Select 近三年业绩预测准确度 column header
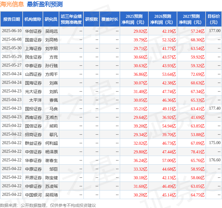 (71, 19)
